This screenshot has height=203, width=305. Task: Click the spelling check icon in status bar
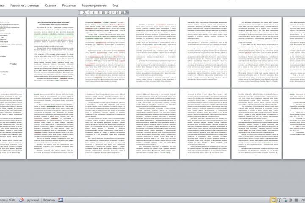pyautogui.click(x=21, y=200)
